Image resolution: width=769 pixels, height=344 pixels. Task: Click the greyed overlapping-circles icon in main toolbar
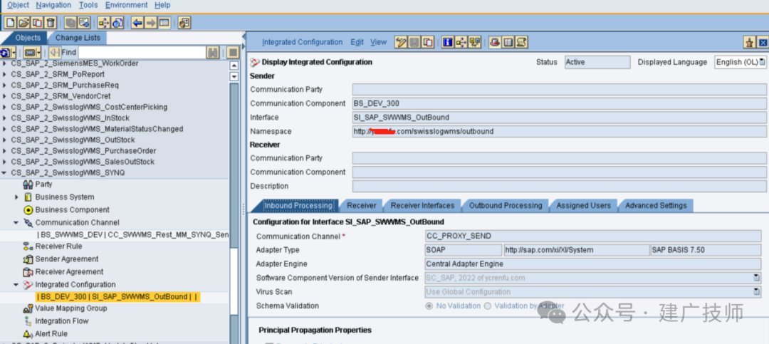[70, 23]
